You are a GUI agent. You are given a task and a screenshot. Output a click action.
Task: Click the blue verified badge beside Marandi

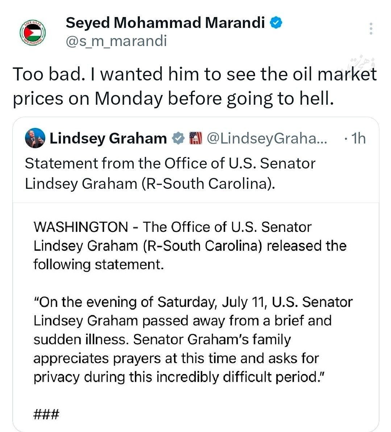[276, 23]
